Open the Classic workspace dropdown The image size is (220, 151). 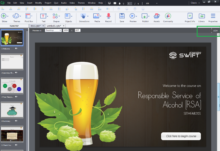pos(195,3)
